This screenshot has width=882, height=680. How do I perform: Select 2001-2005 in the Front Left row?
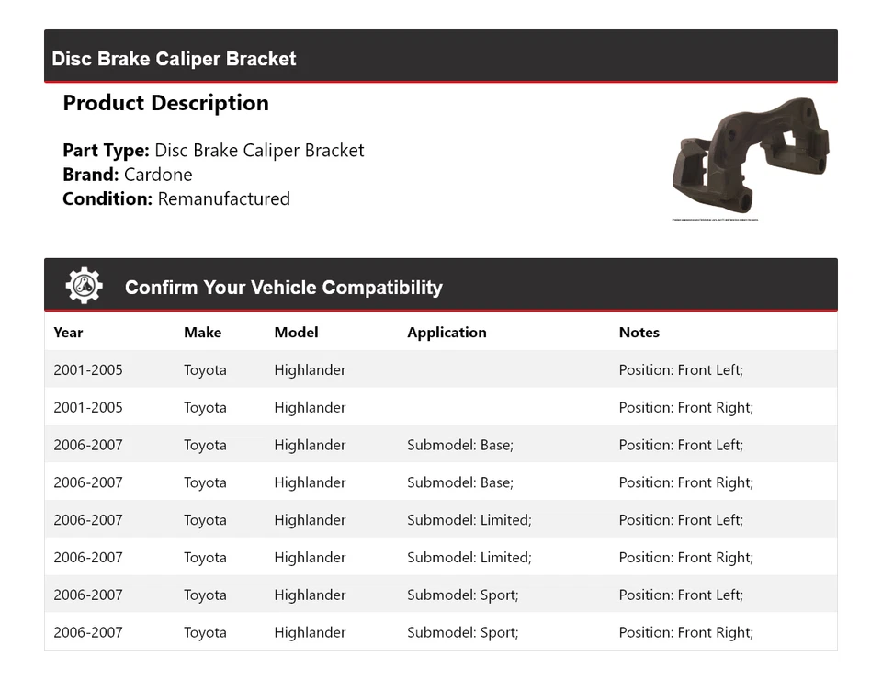88,370
